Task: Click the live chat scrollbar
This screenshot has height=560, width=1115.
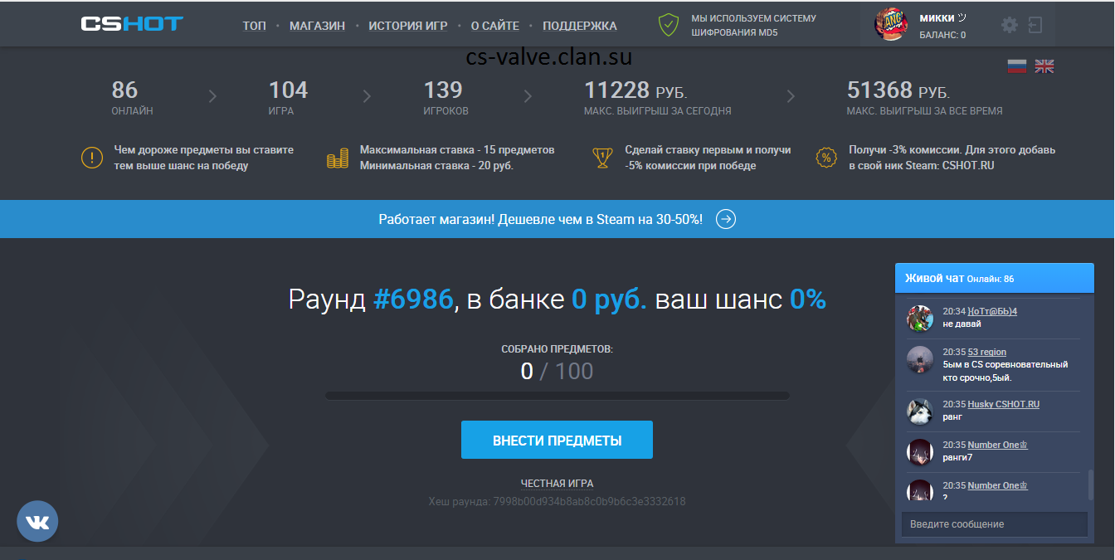Action: [x=1091, y=485]
